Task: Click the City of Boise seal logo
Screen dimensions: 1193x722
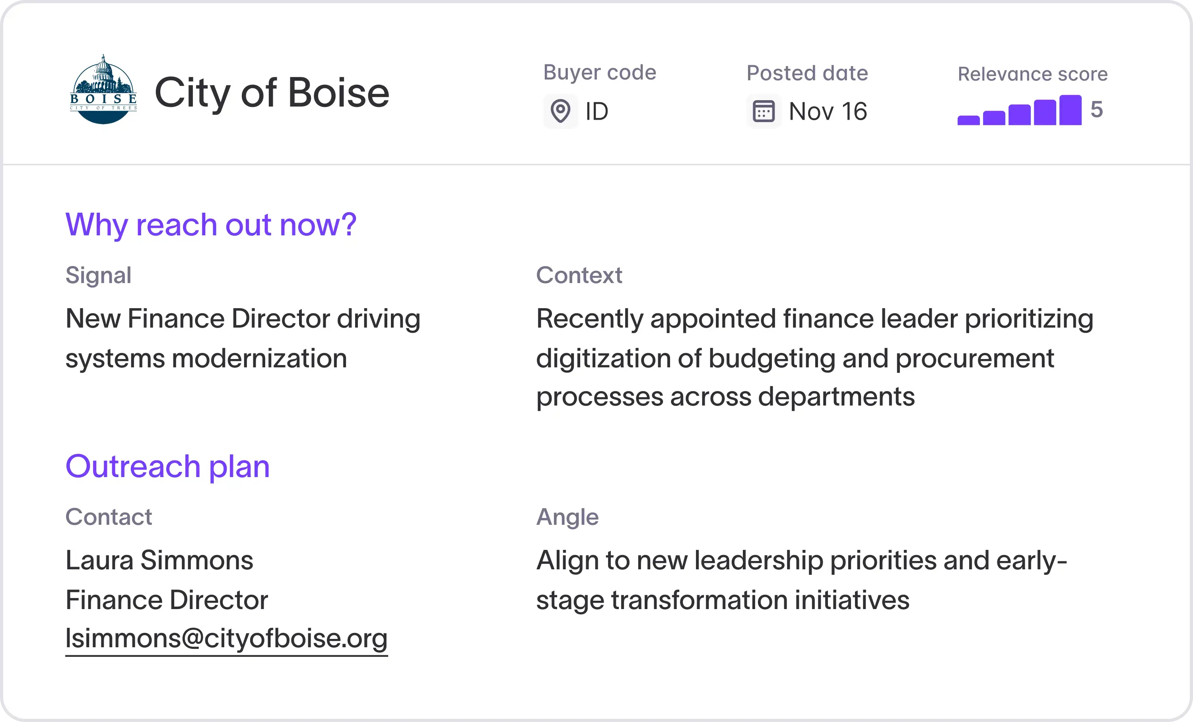Action: 103,89
